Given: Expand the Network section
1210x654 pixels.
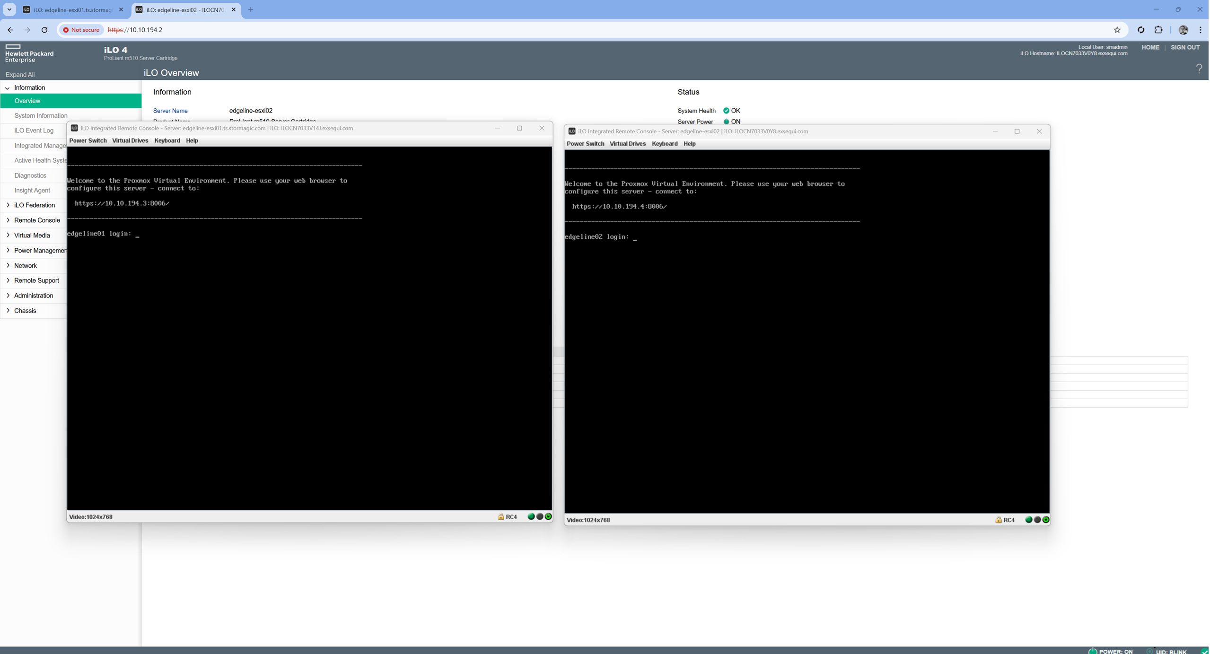Looking at the screenshot, I should [x=8, y=266].
